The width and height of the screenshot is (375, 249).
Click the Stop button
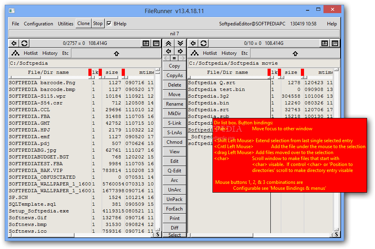click(98, 23)
